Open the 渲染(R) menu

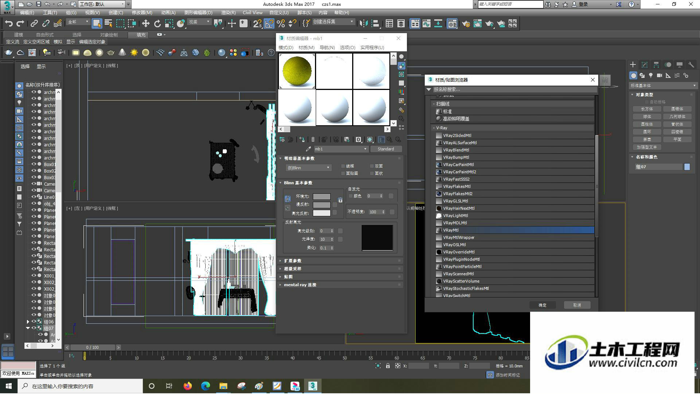click(x=228, y=12)
